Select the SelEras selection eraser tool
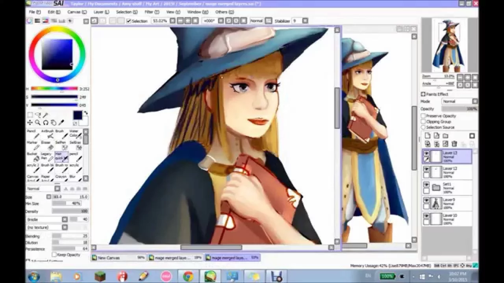 point(75,145)
